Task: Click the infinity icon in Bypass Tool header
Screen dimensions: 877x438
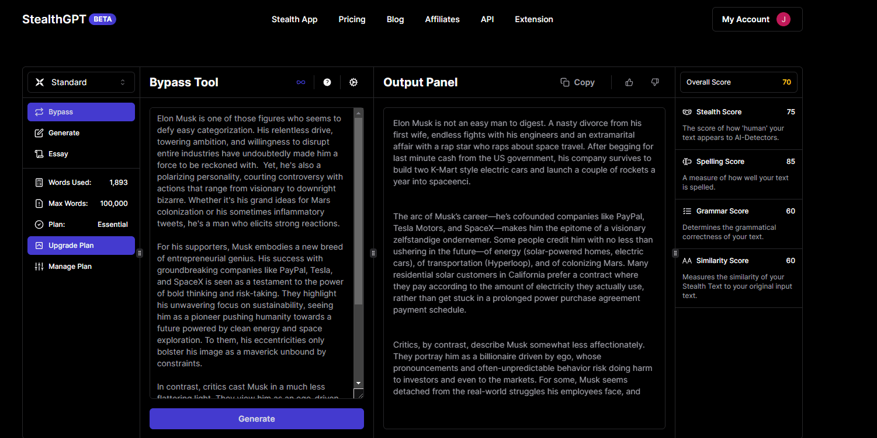Action: (301, 82)
